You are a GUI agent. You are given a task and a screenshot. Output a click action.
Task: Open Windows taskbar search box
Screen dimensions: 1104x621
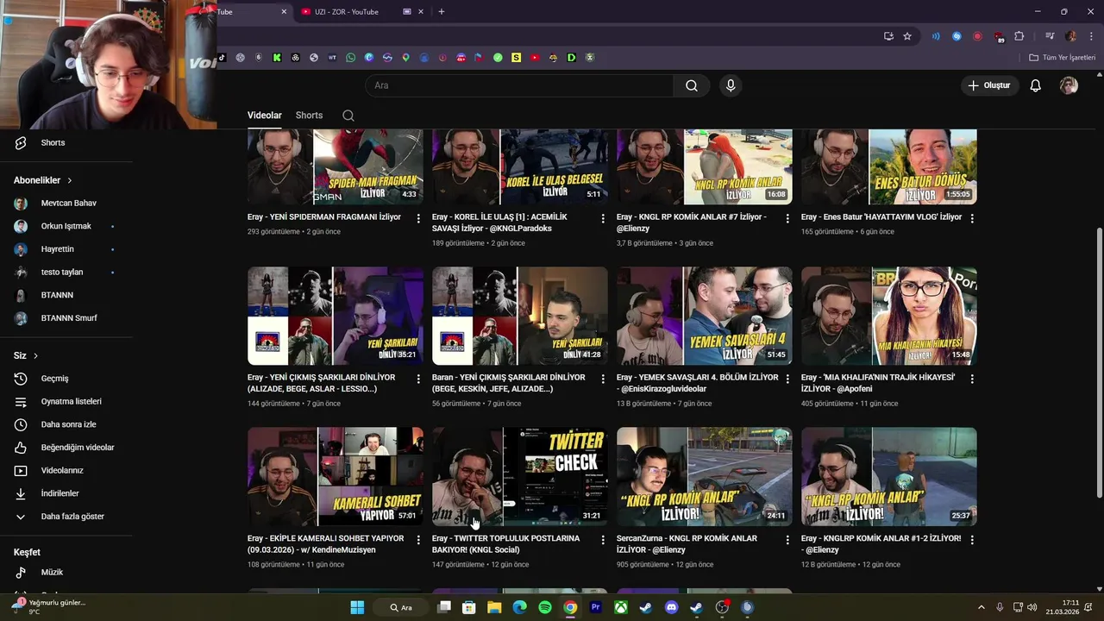(x=401, y=607)
